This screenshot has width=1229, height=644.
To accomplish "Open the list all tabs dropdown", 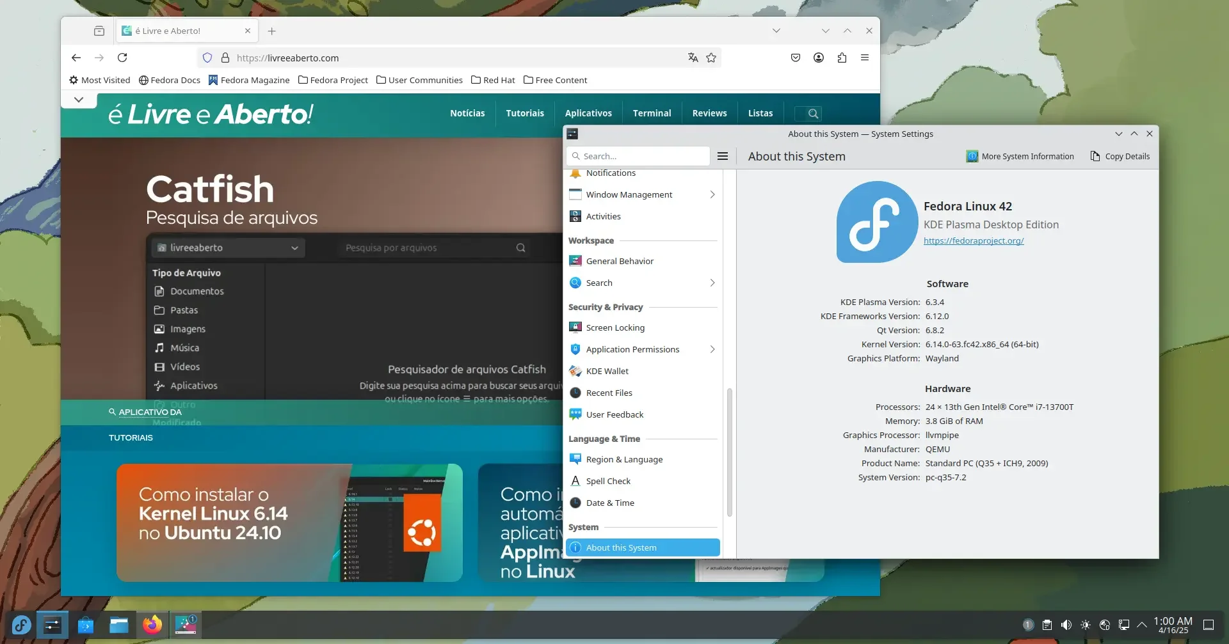I will 776,31.
